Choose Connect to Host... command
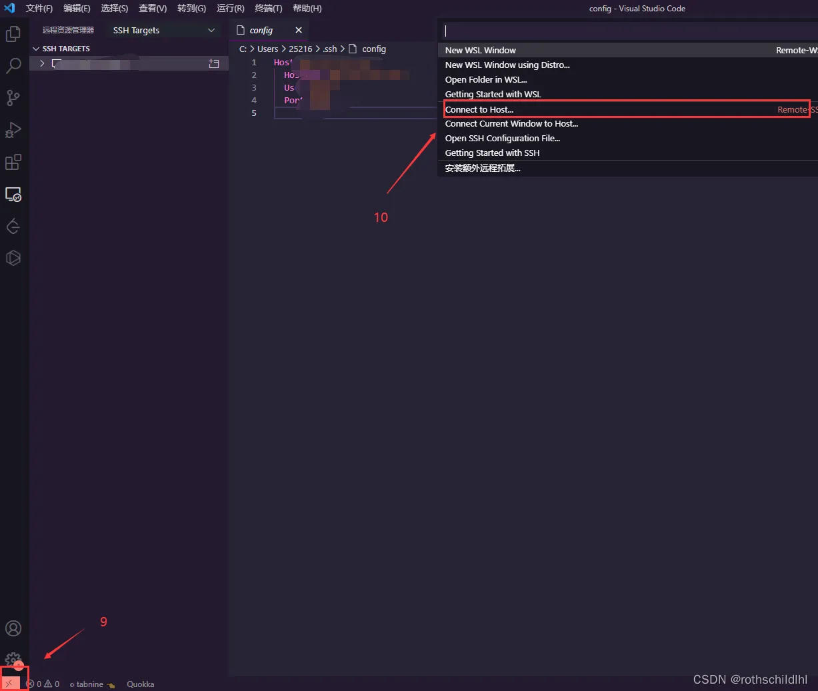Image resolution: width=818 pixels, height=691 pixels. click(628, 109)
